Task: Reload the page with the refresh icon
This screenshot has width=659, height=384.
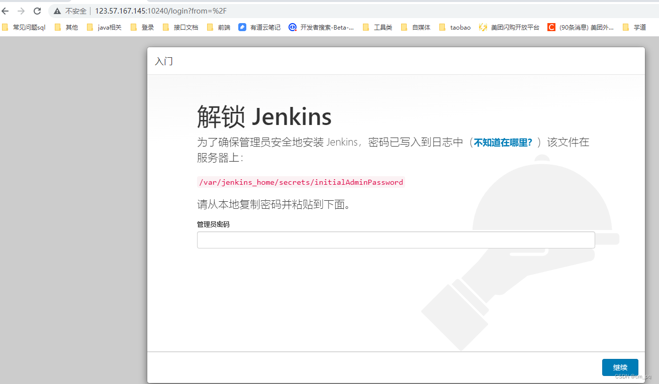Action: (37, 11)
